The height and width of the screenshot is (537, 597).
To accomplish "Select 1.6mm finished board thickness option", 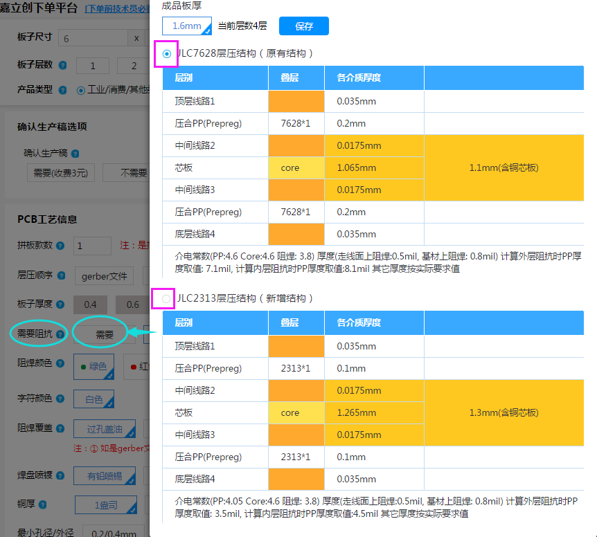I will [x=186, y=26].
